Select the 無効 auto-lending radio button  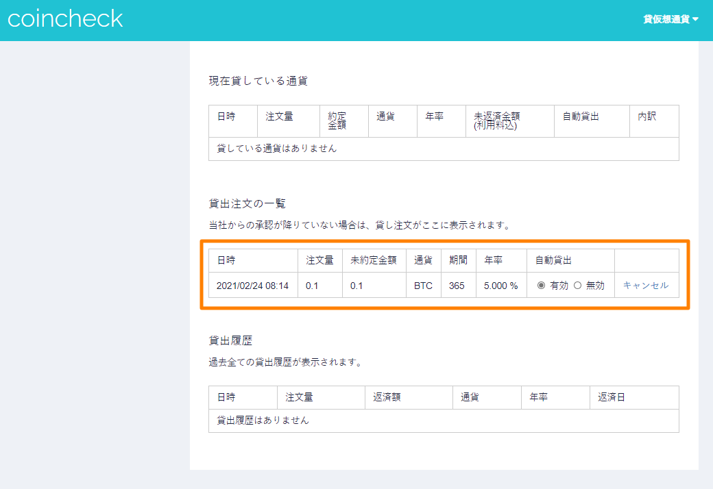(x=577, y=286)
